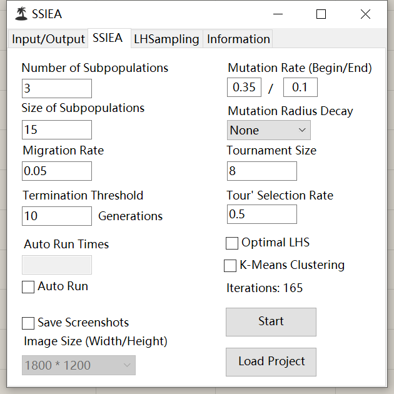Open the LHSampling tab
The width and height of the screenshot is (394, 394).
[x=166, y=39]
